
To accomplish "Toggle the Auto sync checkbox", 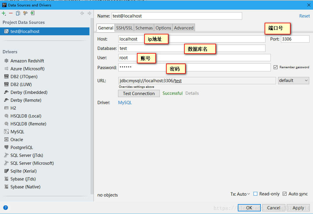I will pos(285,194).
